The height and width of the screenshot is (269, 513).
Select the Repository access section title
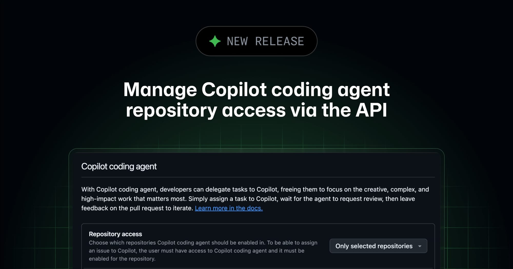tap(115, 234)
